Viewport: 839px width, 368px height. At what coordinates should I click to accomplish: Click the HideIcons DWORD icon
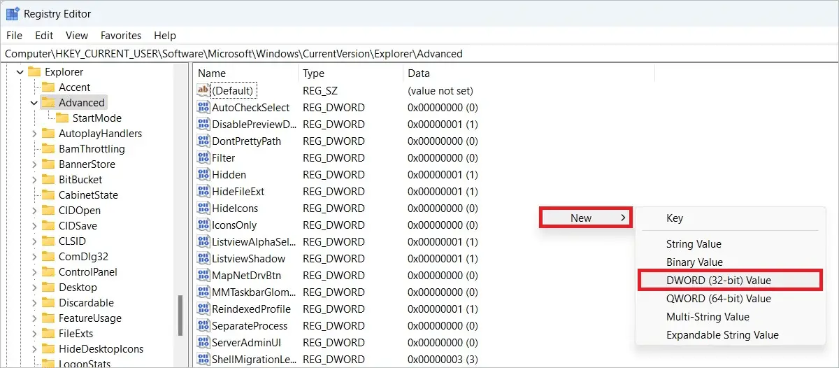point(203,208)
